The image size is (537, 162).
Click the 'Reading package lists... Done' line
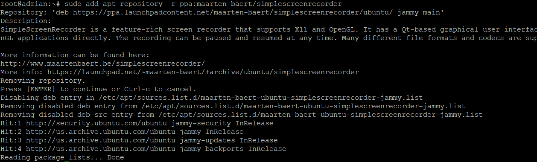pos(62,157)
